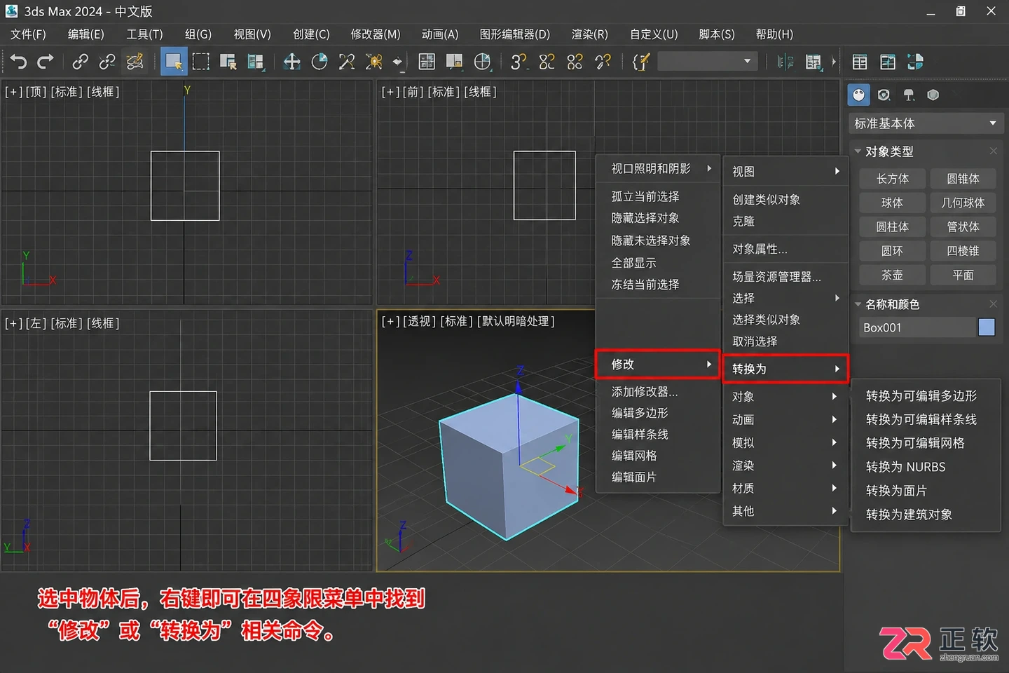The width and height of the screenshot is (1009, 673).
Task: Click the 球体 button
Action: pos(893,203)
